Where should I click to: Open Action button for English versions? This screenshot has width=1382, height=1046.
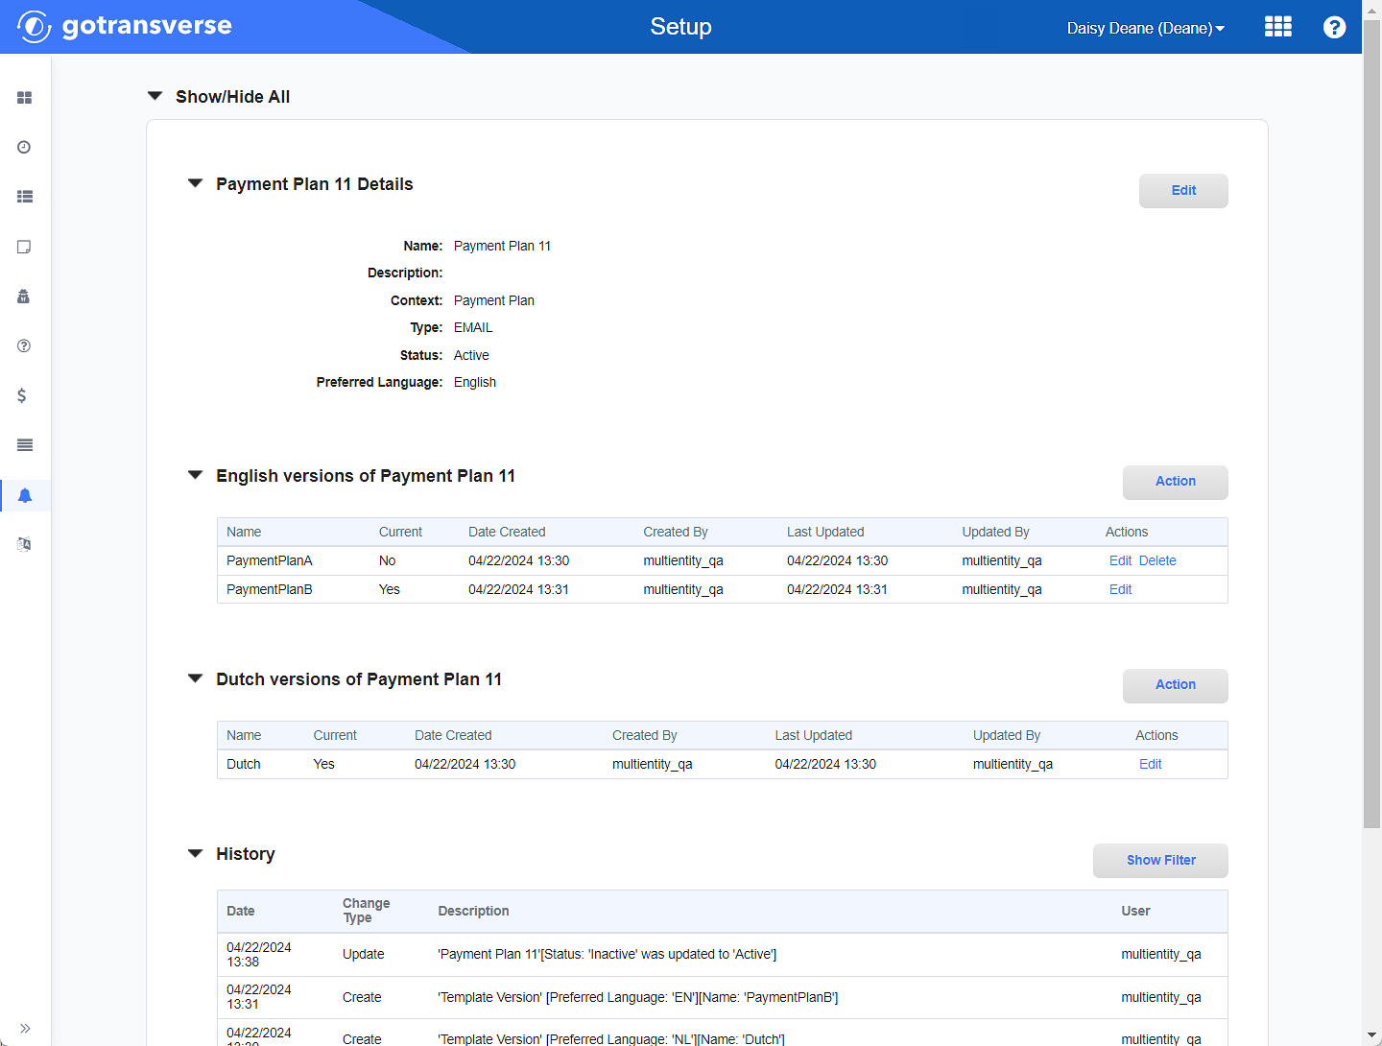pyautogui.click(x=1176, y=482)
